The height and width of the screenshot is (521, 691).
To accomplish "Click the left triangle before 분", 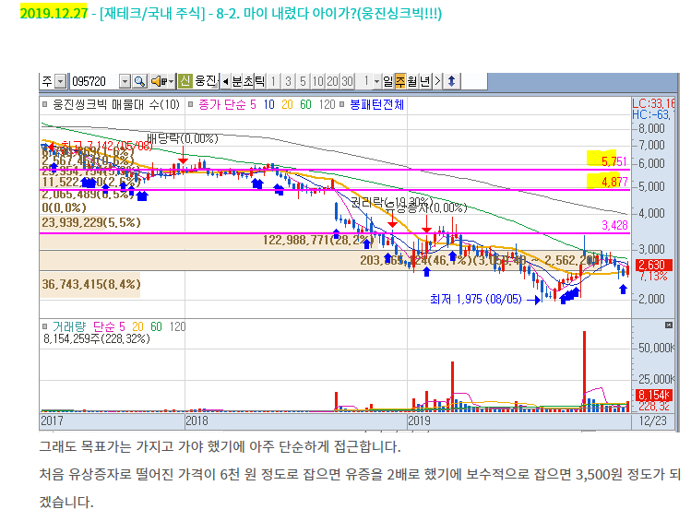I will click(x=226, y=81).
